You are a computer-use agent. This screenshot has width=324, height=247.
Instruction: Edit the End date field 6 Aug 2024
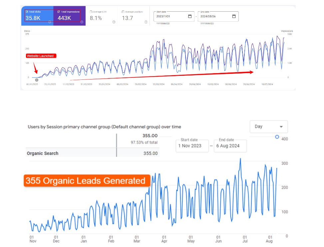click(230, 146)
